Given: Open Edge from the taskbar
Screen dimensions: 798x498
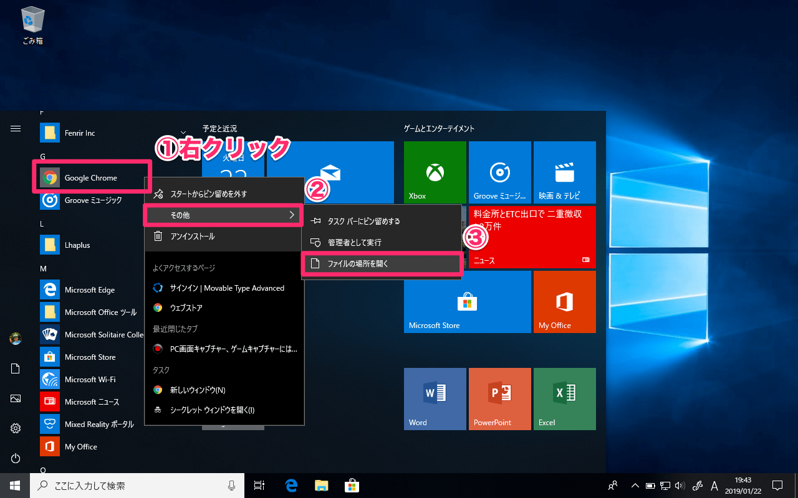Looking at the screenshot, I should pos(291,486).
